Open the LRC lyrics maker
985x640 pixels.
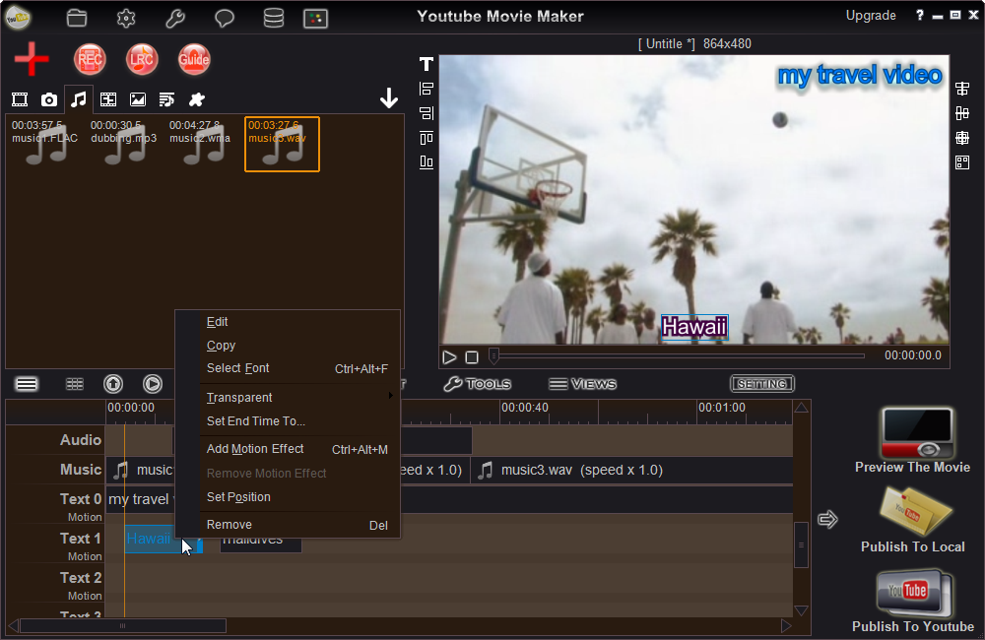(142, 60)
